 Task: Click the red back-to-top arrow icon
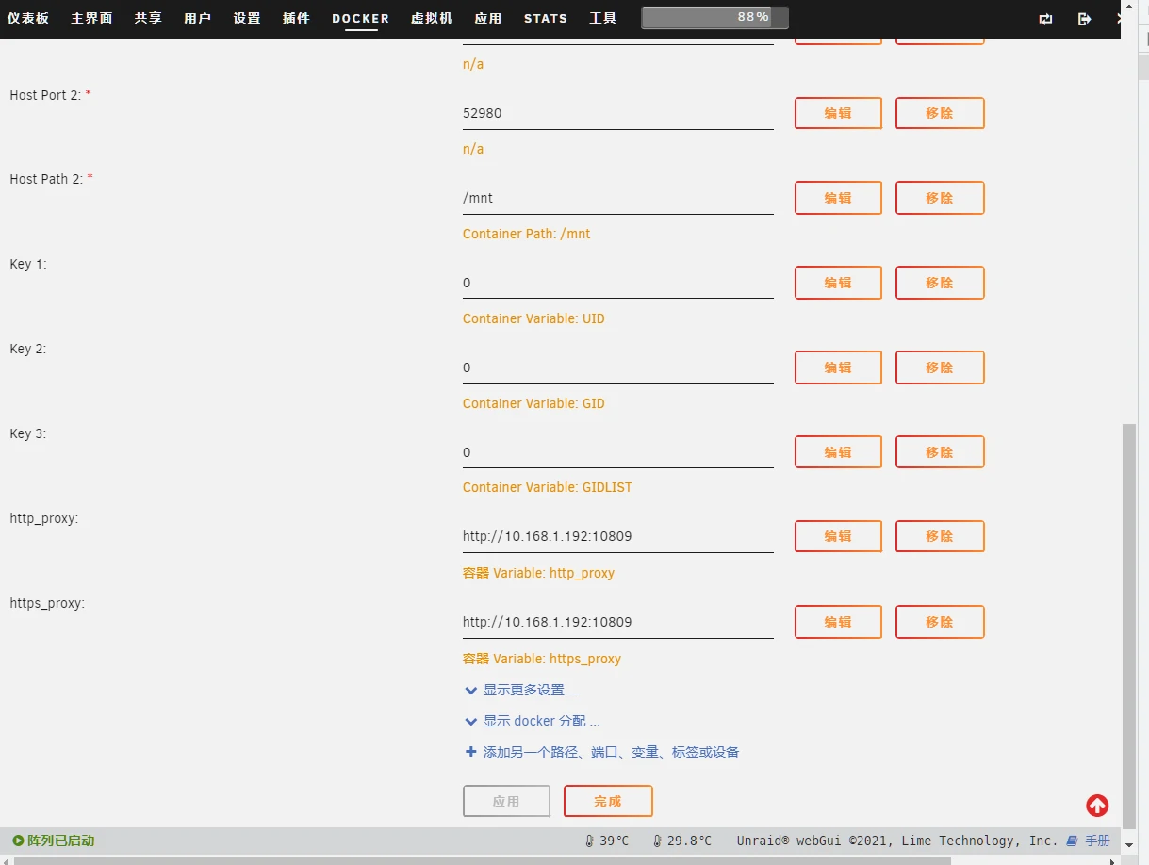1097,806
